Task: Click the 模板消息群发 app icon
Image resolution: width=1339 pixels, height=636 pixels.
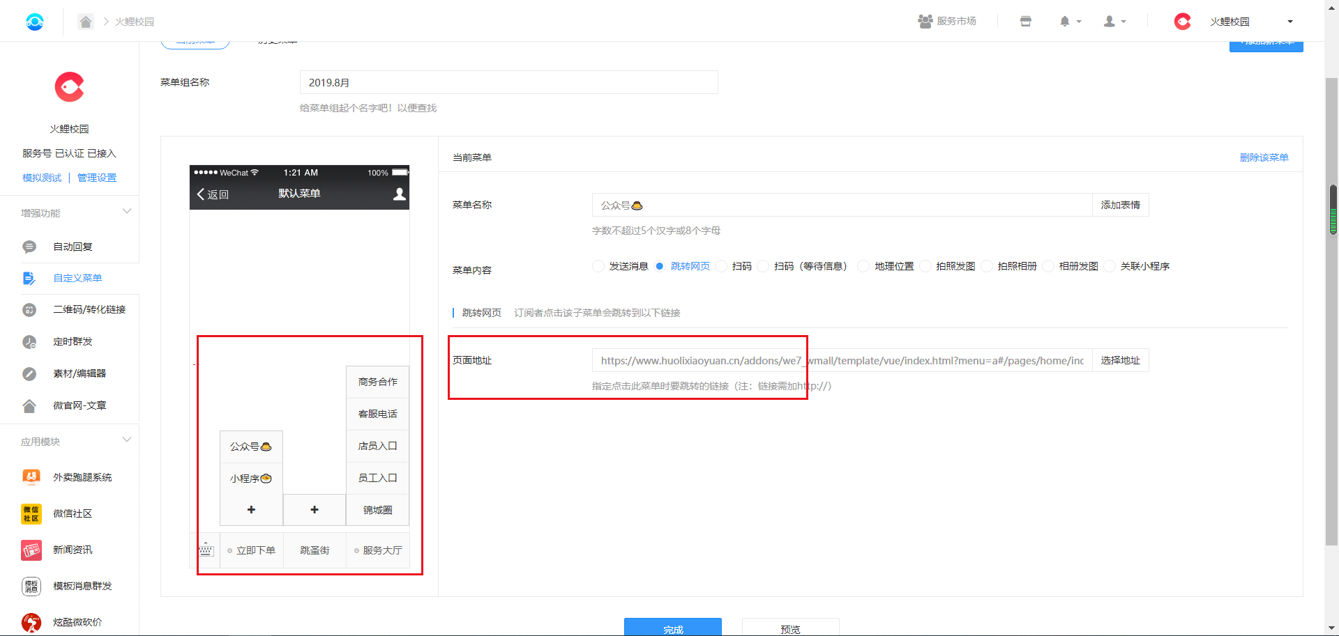Action: click(x=31, y=586)
